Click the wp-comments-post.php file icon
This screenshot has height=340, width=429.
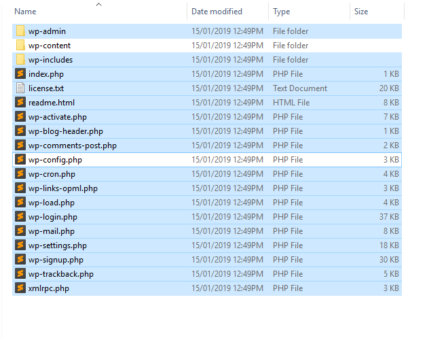20,145
